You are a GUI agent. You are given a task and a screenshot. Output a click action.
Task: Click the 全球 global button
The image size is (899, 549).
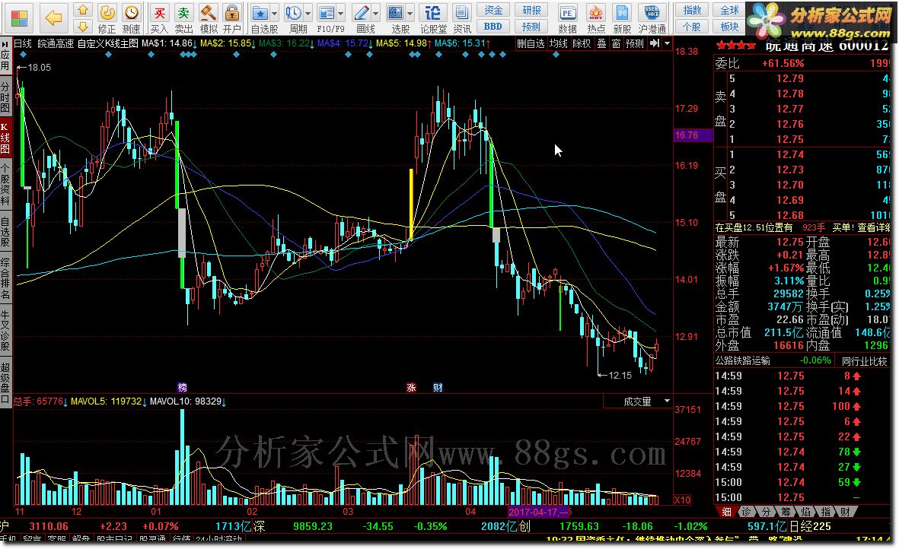tap(729, 11)
